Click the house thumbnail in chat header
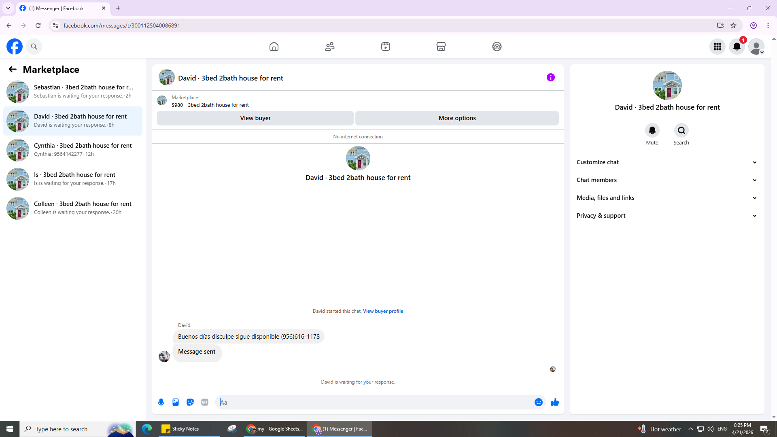 (167, 78)
